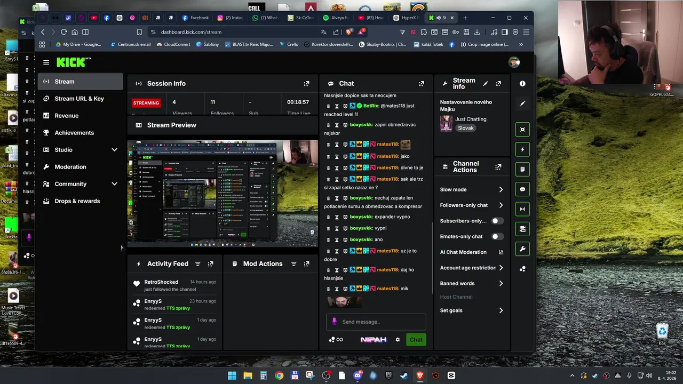Click the wrench icon in right sidebar
The image size is (683, 384).
tap(522, 249)
